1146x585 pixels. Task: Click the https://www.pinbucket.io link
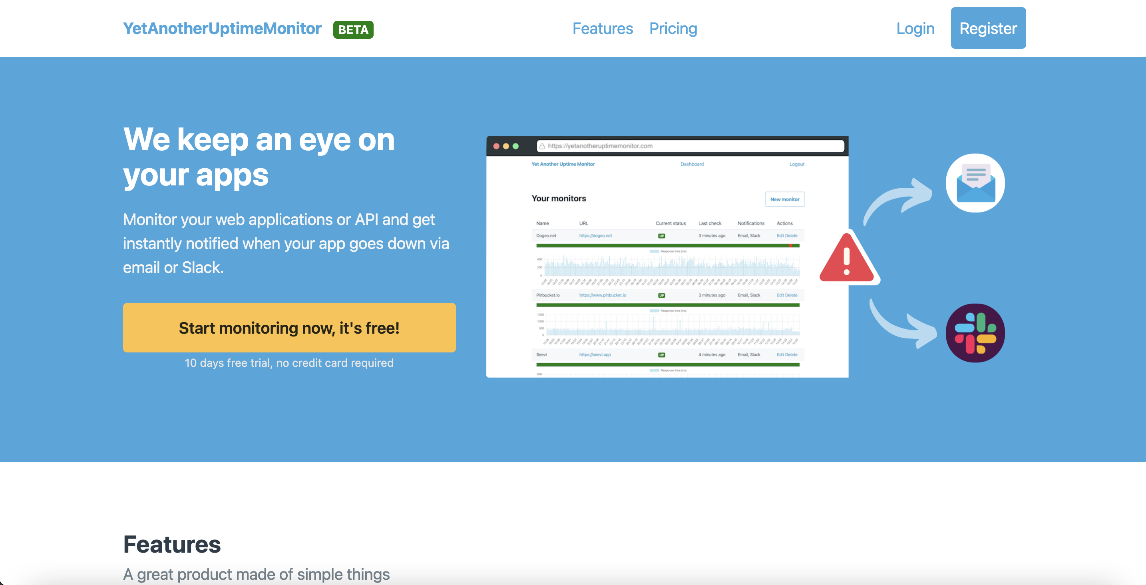(x=602, y=295)
